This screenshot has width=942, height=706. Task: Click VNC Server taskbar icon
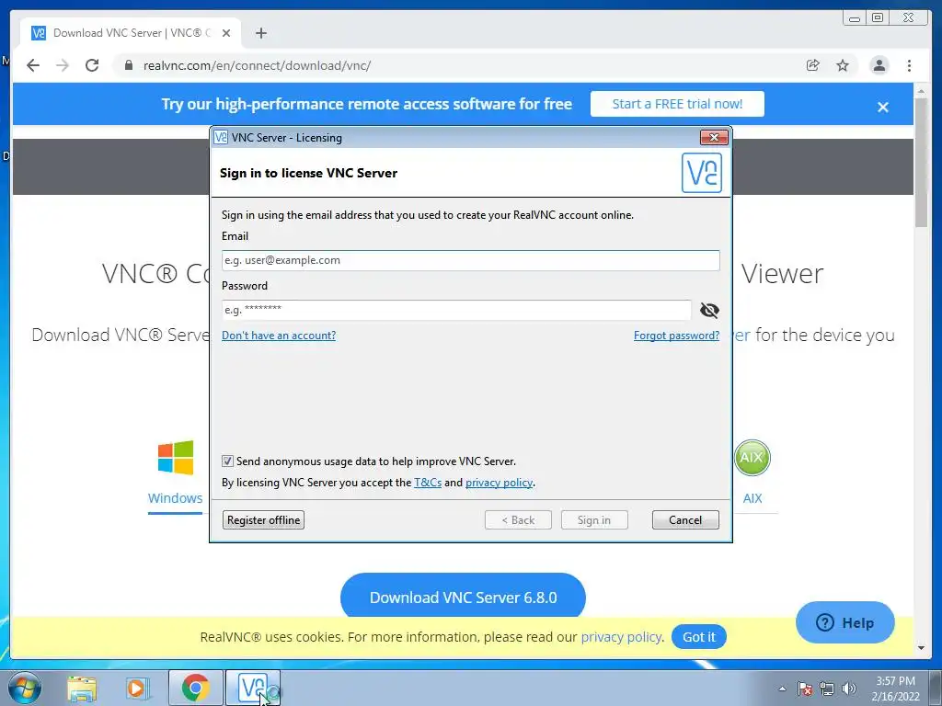[x=253, y=688]
